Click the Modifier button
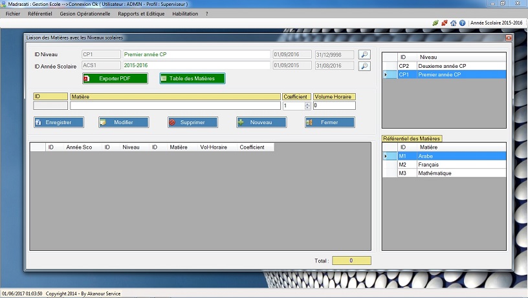 (x=124, y=122)
